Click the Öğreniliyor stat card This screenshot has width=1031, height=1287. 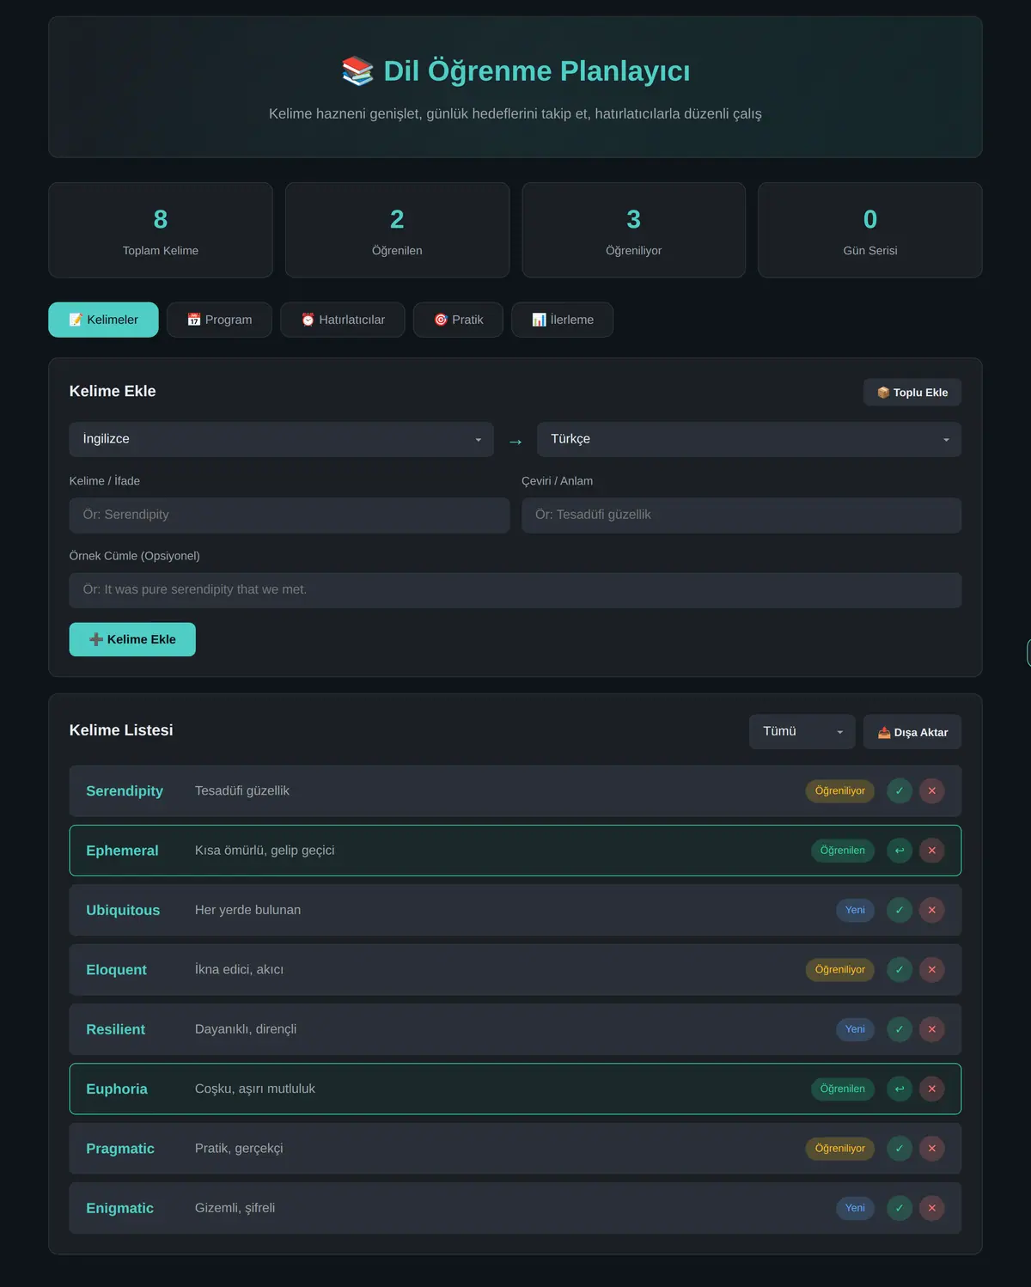(x=634, y=230)
